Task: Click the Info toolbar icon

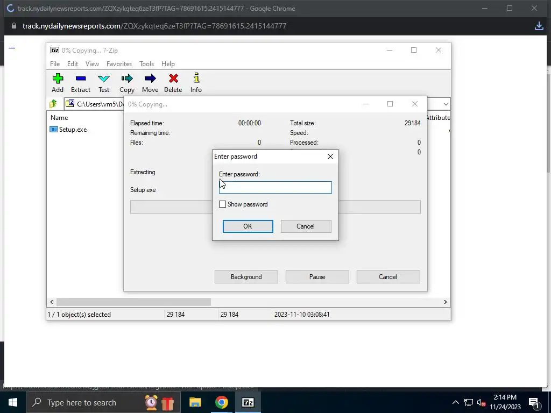Action: (196, 78)
